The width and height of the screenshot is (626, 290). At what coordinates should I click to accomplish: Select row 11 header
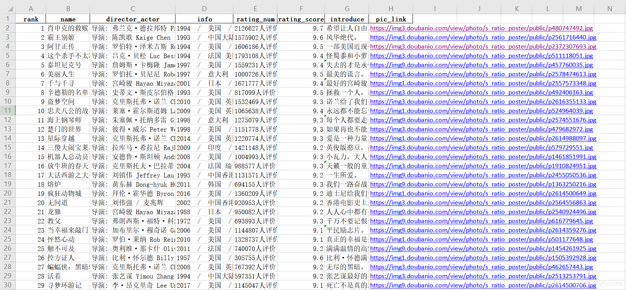(8, 111)
